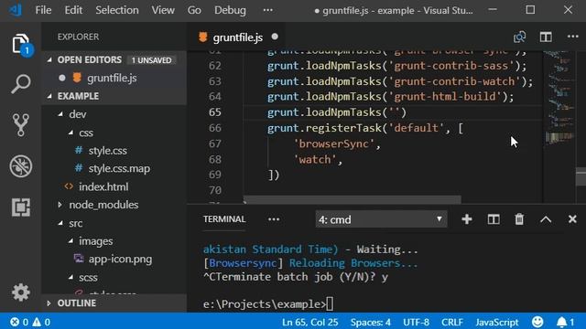Split the editor to the right

(546, 37)
